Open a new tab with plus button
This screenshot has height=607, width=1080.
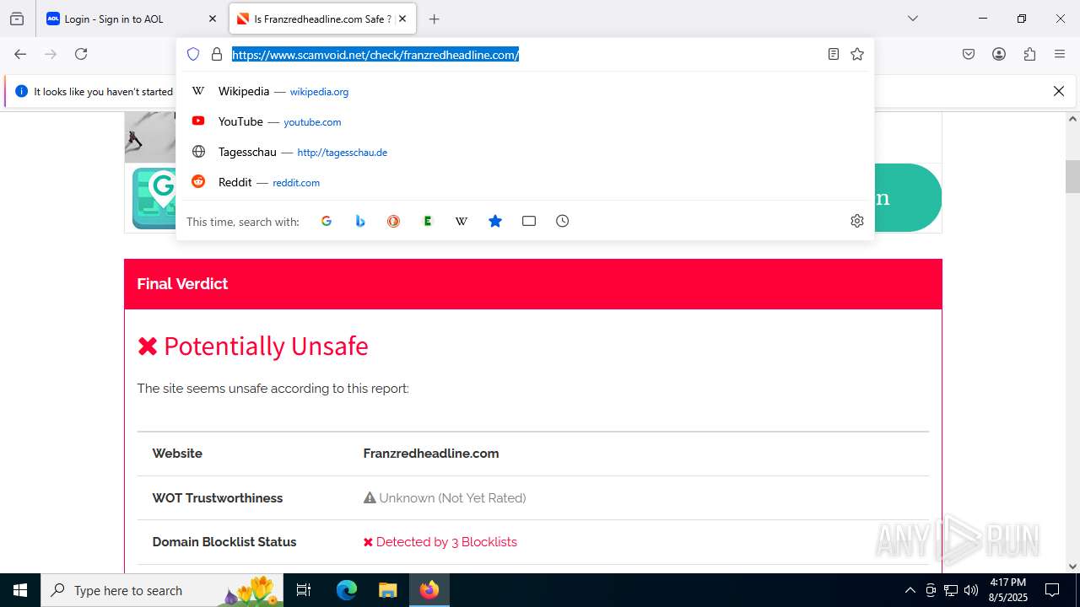(x=434, y=19)
